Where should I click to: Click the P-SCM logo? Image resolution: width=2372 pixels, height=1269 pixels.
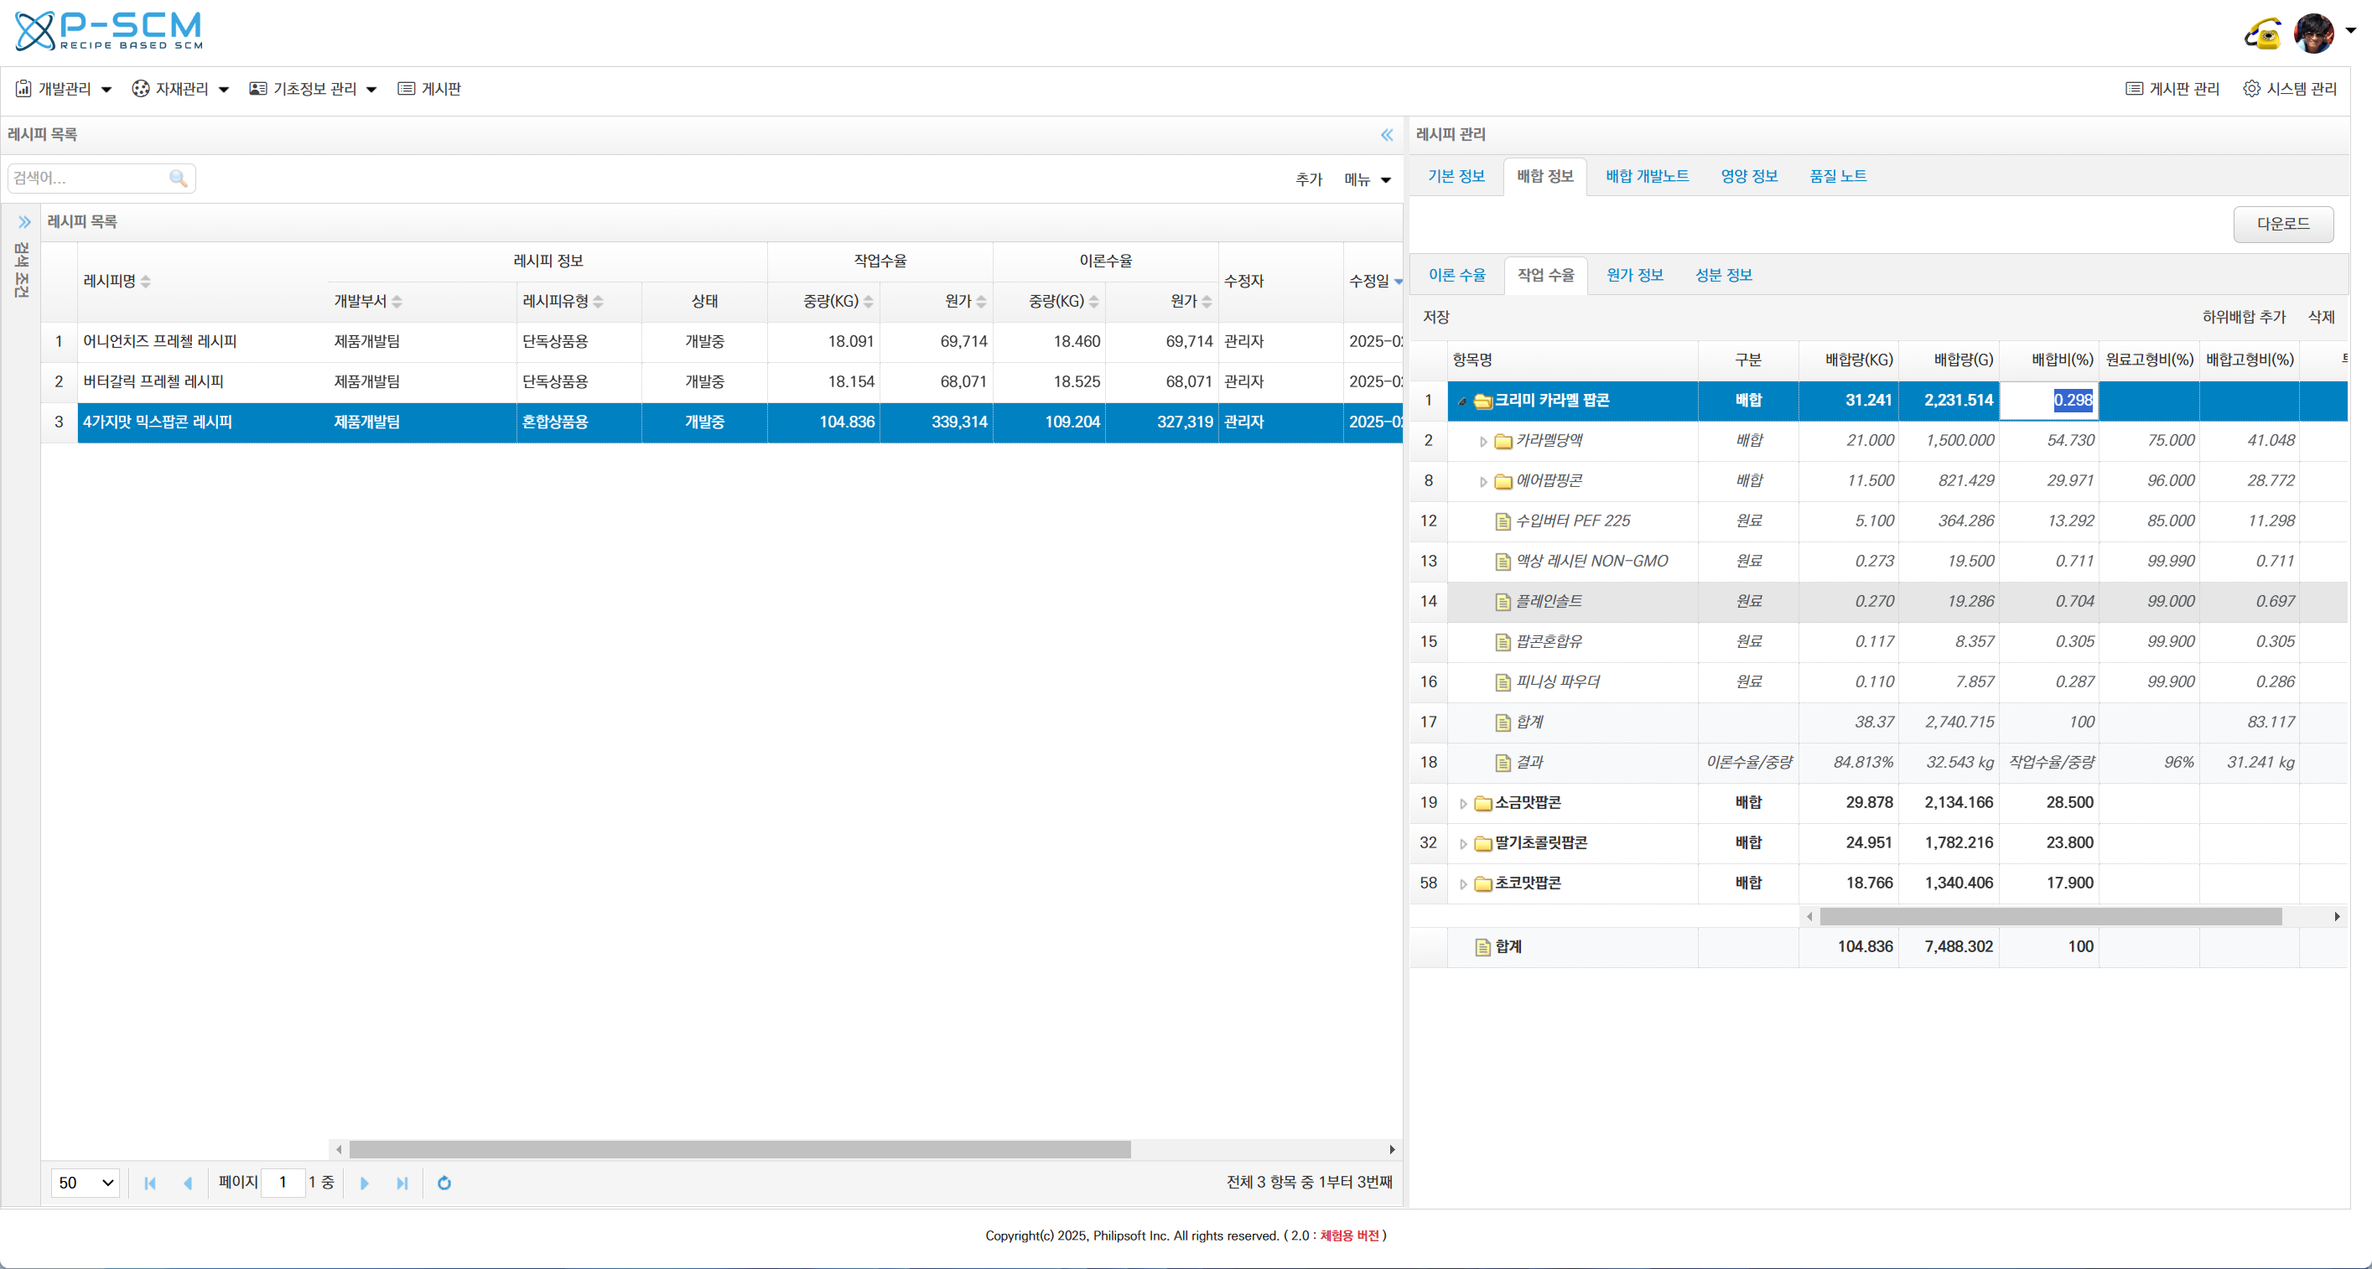click(109, 31)
